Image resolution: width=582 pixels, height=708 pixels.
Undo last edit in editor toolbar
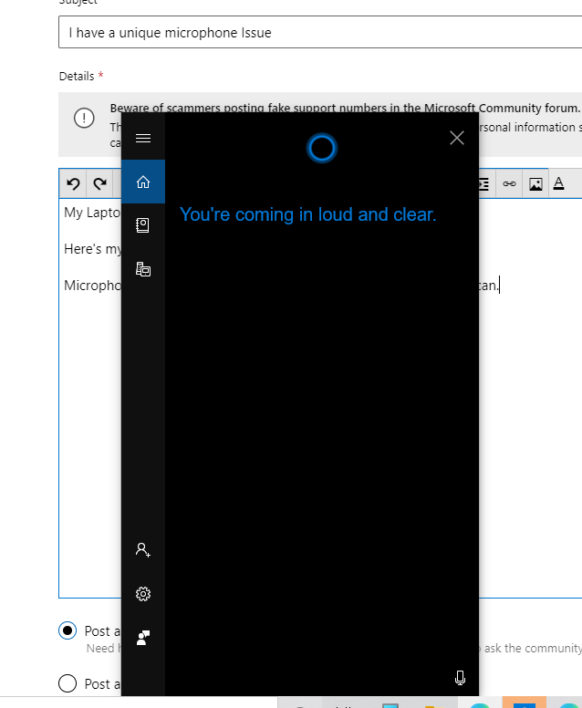(x=73, y=183)
